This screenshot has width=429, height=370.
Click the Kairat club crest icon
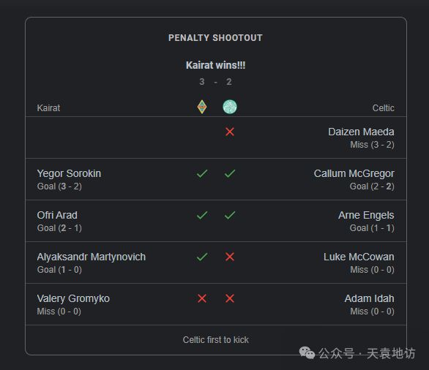coord(202,107)
